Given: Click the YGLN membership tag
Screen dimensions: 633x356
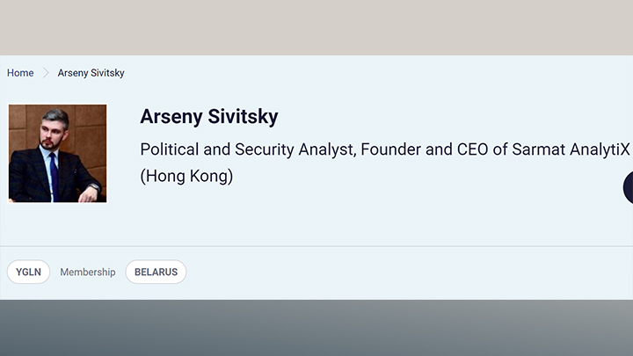Looking at the screenshot, I should [x=29, y=272].
